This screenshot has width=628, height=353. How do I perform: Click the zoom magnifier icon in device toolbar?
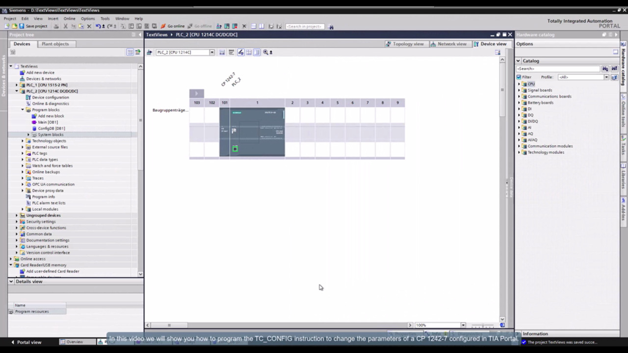point(265,52)
